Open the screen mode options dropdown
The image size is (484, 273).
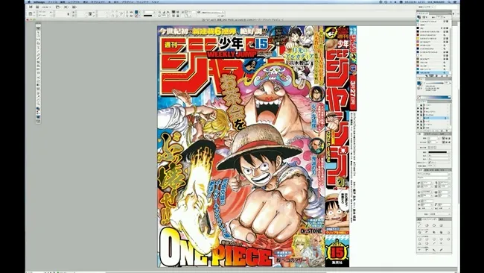(66, 7)
